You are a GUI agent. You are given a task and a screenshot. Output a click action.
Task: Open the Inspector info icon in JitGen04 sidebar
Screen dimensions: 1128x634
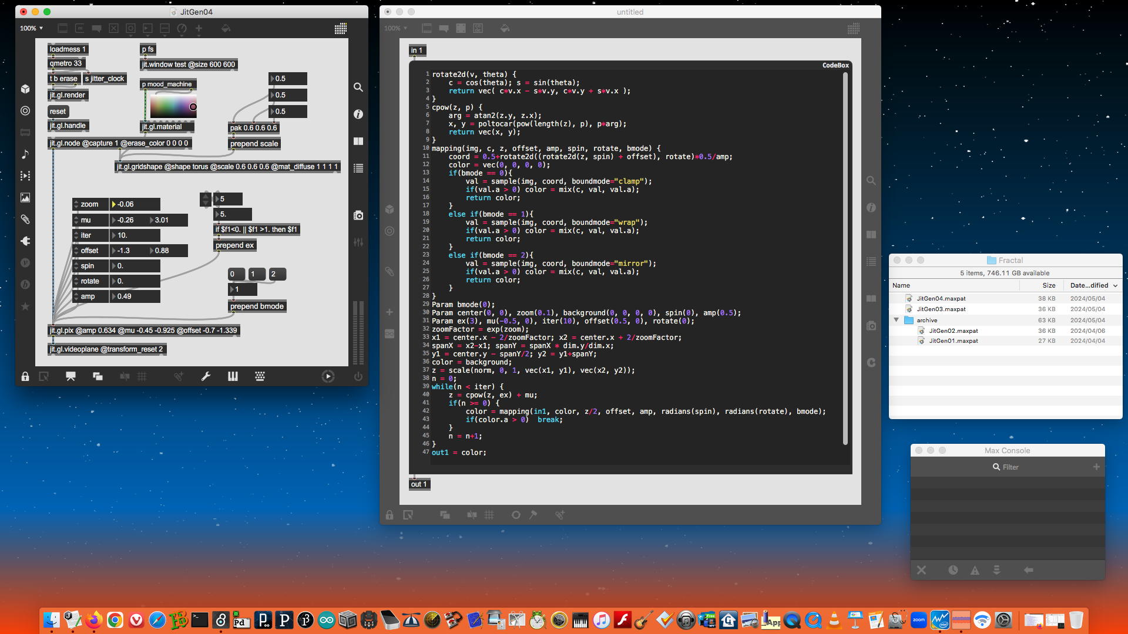click(358, 114)
